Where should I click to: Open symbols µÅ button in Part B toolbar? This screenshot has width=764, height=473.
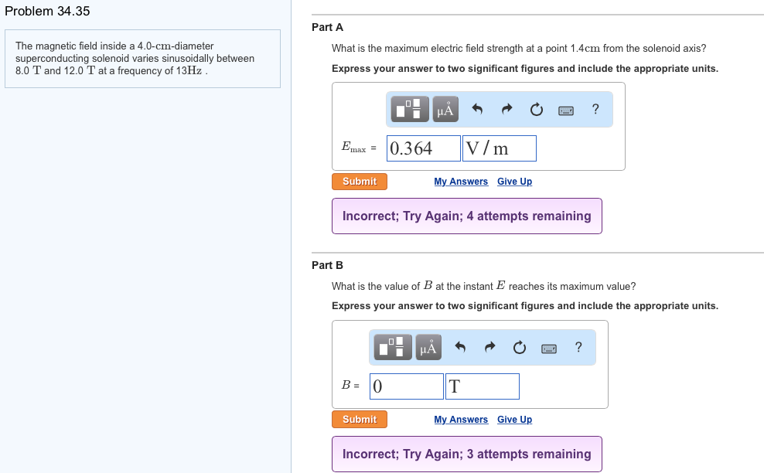click(428, 347)
